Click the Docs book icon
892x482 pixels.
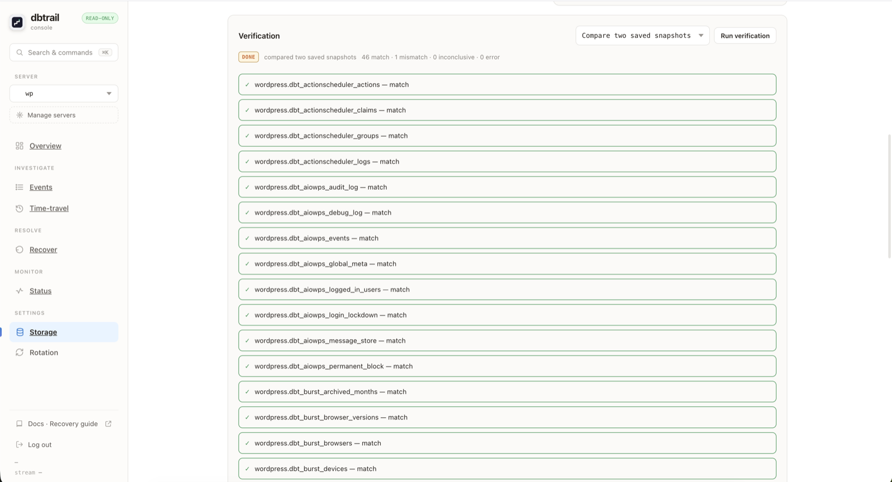click(20, 424)
